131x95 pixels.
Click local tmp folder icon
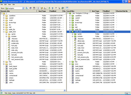73,62
